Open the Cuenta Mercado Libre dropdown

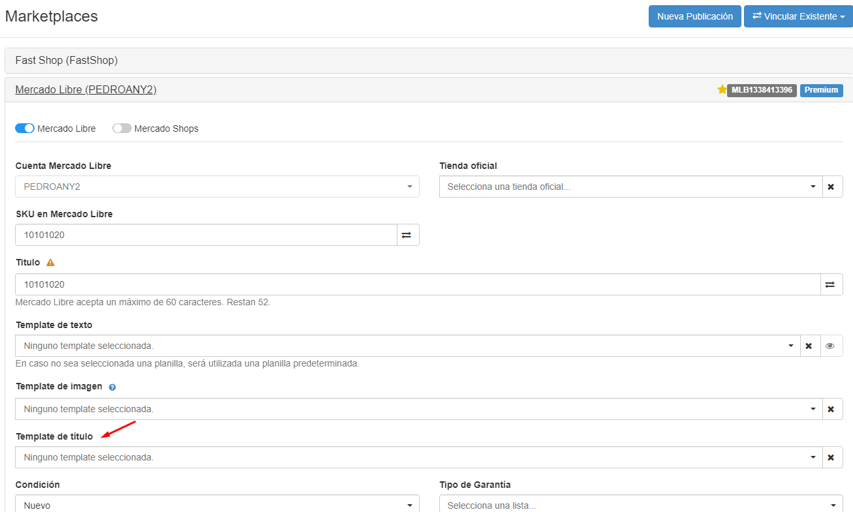click(x=217, y=187)
